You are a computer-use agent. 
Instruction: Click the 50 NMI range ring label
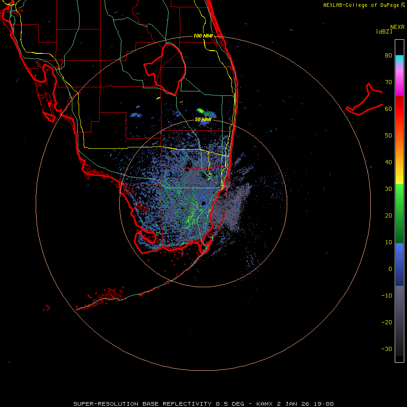[203, 120]
